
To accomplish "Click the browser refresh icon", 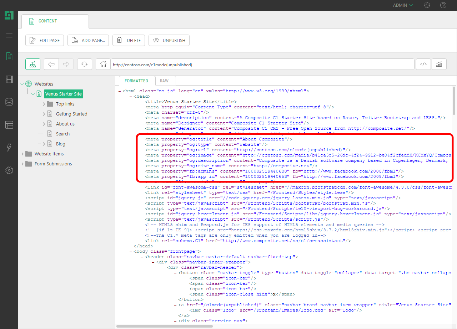I will [84, 64].
